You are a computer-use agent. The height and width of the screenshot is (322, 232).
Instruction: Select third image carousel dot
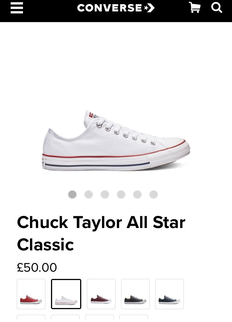(x=105, y=194)
